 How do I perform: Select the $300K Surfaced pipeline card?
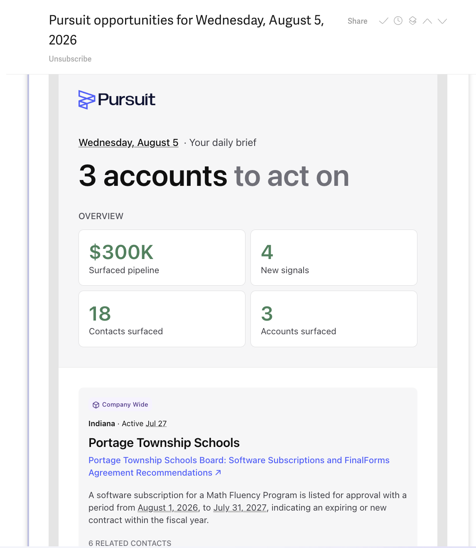point(162,258)
